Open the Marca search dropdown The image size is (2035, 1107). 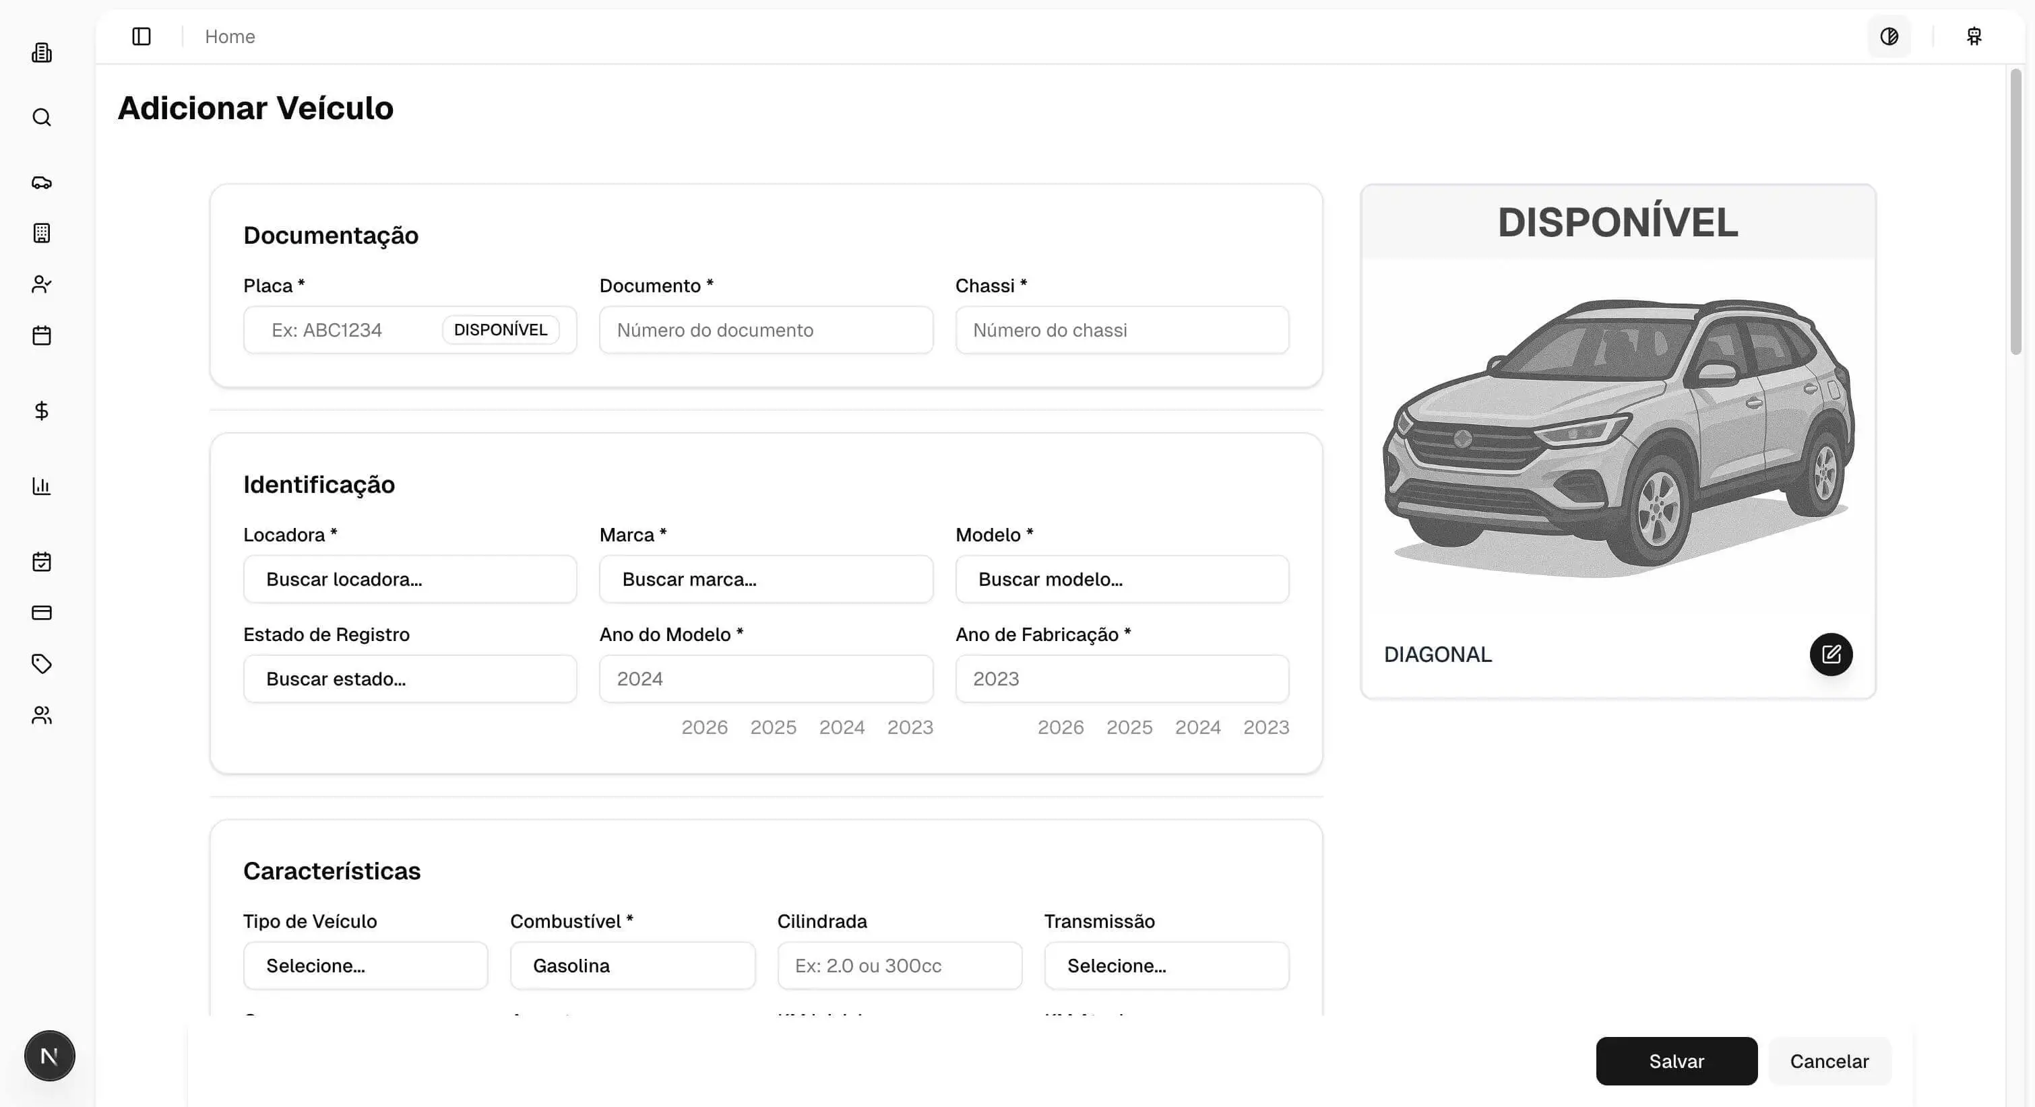[765, 579]
